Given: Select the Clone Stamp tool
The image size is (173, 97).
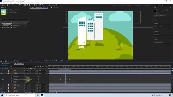Looking at the screenshot, I should tap(35, 5).
